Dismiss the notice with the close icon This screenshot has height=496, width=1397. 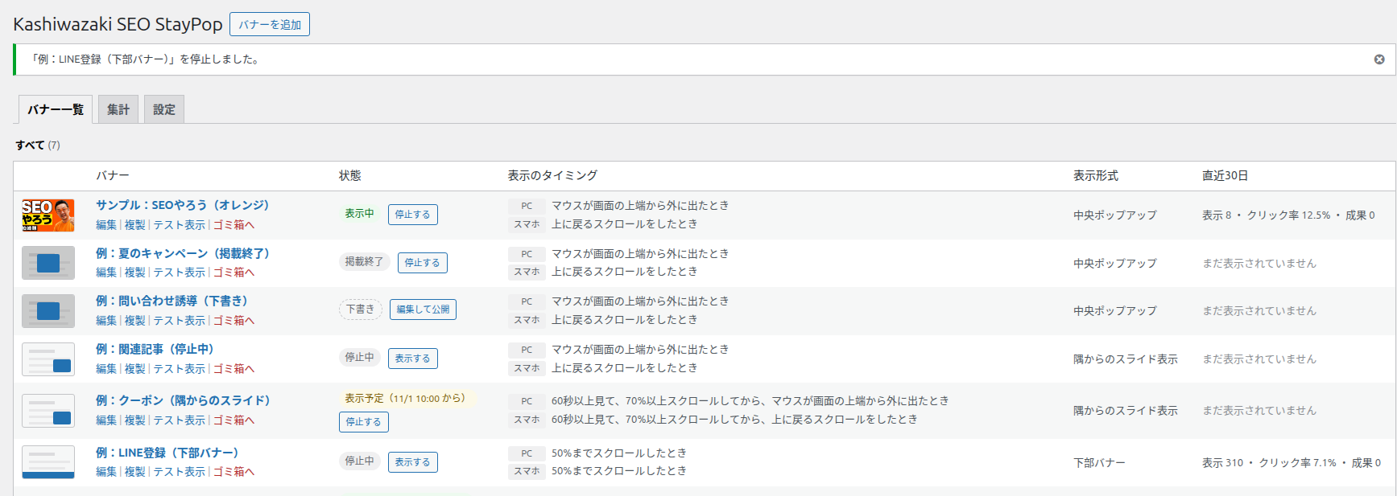pos(1379,59)
